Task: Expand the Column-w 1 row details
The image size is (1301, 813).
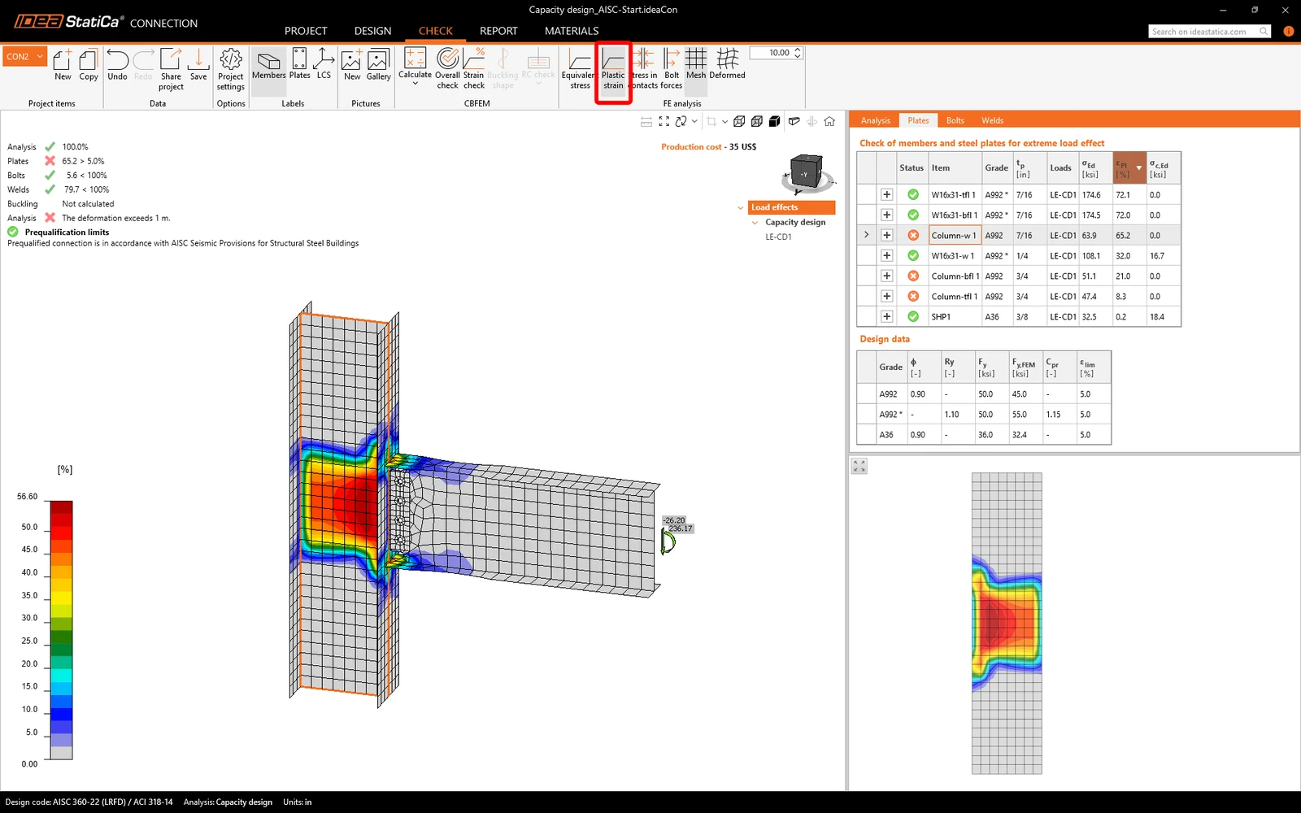Action: coord(886,235)
